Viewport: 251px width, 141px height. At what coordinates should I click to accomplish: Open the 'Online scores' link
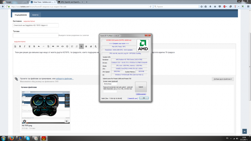[x=141, y=94]
